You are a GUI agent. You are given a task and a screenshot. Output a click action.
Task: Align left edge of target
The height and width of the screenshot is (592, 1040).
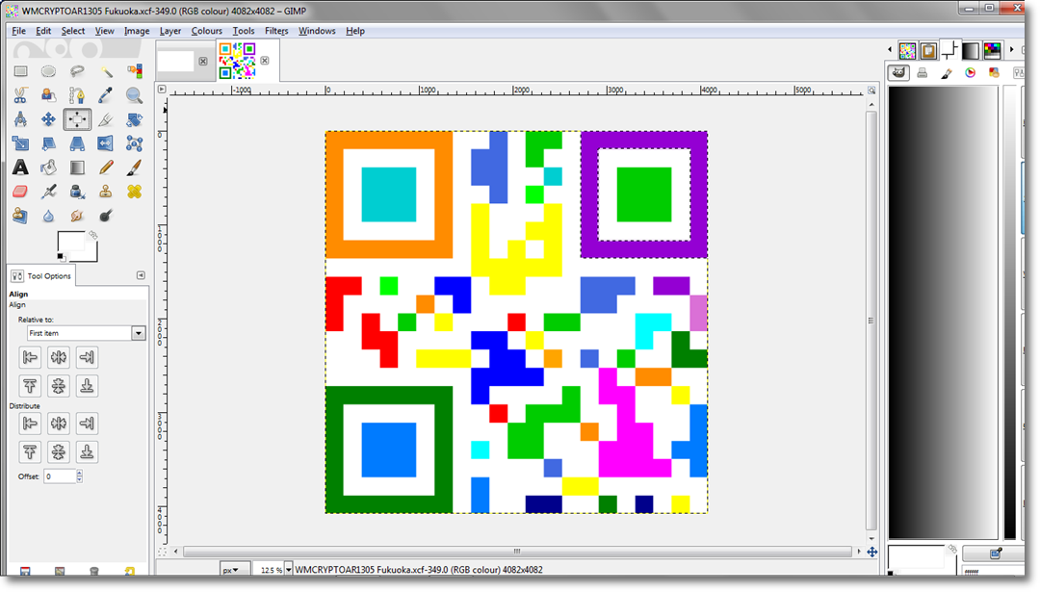[30, 357]
